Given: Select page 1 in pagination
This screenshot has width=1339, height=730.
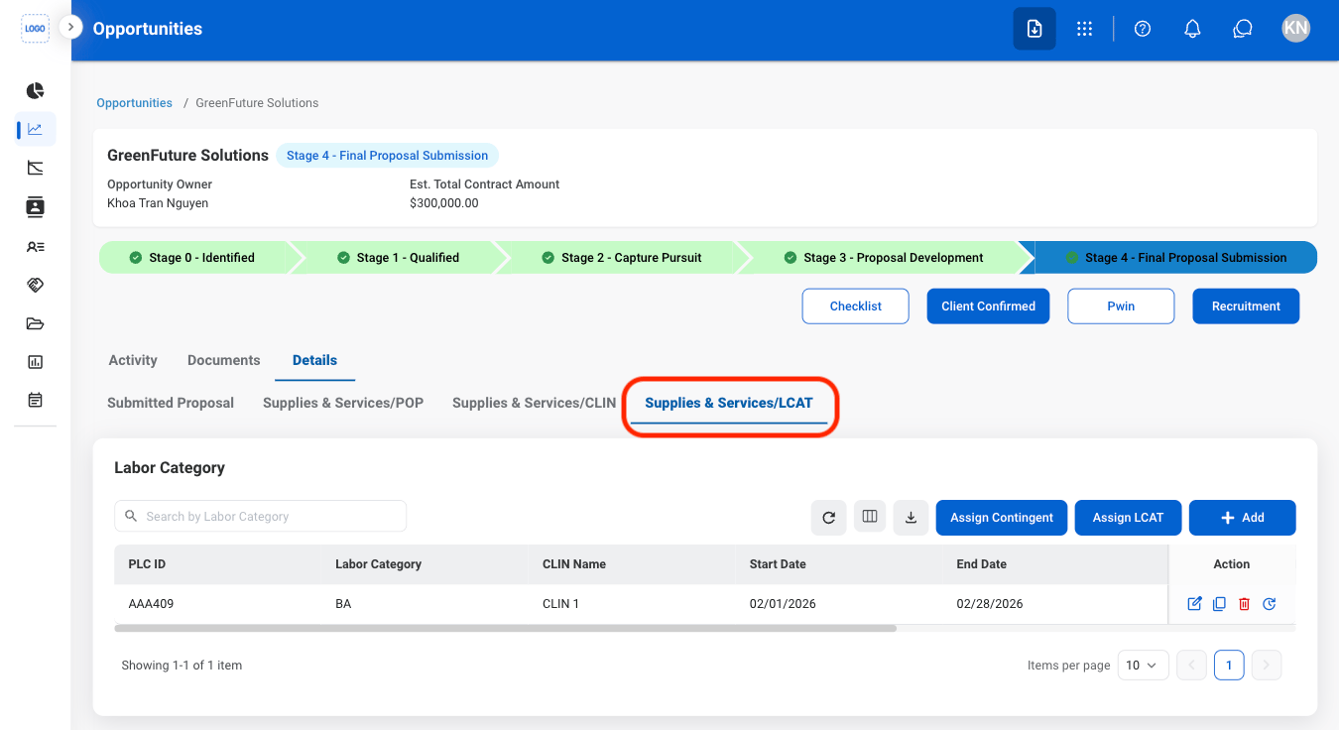Looking at the screenshot, I should 1229,666.
